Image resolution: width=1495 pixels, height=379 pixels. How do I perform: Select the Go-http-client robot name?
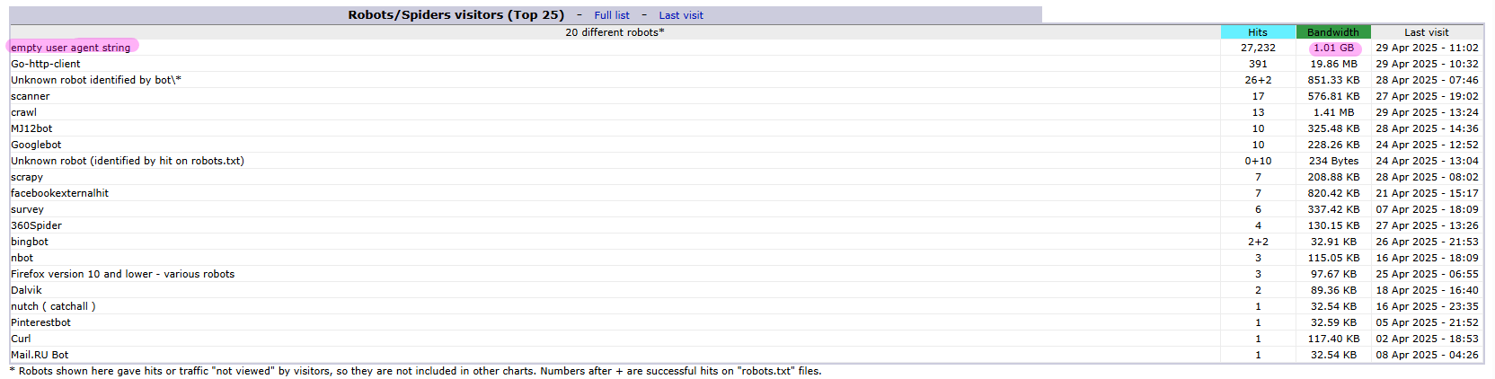click(46, 64)
